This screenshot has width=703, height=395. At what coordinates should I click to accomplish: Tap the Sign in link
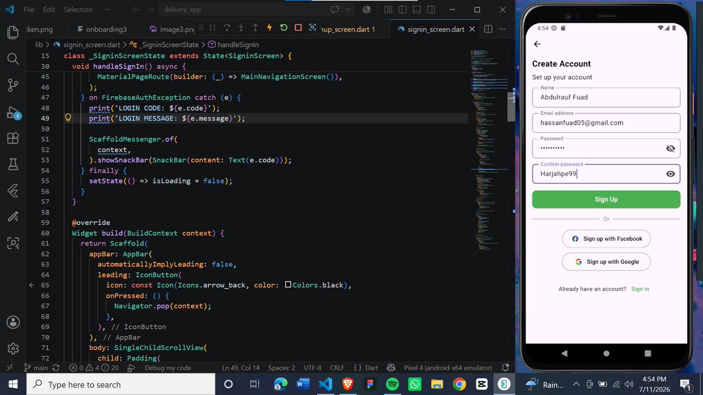pos(640,289)
